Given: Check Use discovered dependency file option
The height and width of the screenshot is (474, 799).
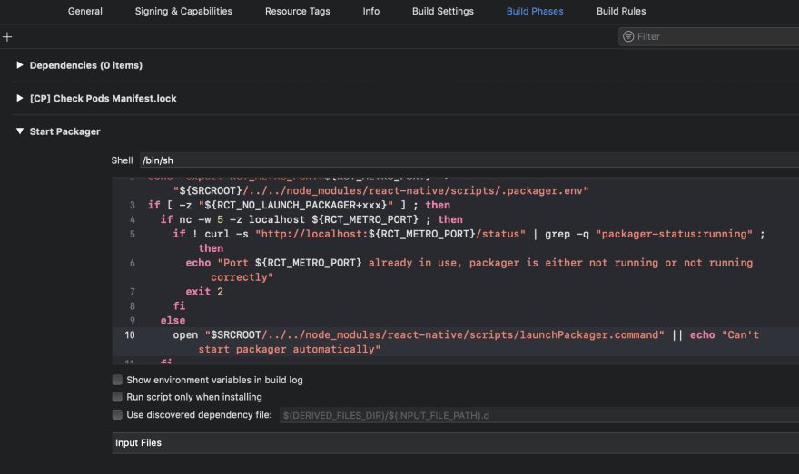Looking at the screenshot, I should click(x=117, y=414).
